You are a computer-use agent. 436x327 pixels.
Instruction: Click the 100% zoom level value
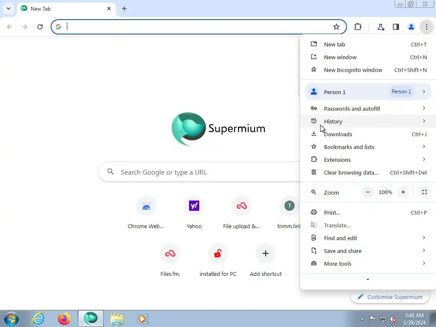pos(385,192)
